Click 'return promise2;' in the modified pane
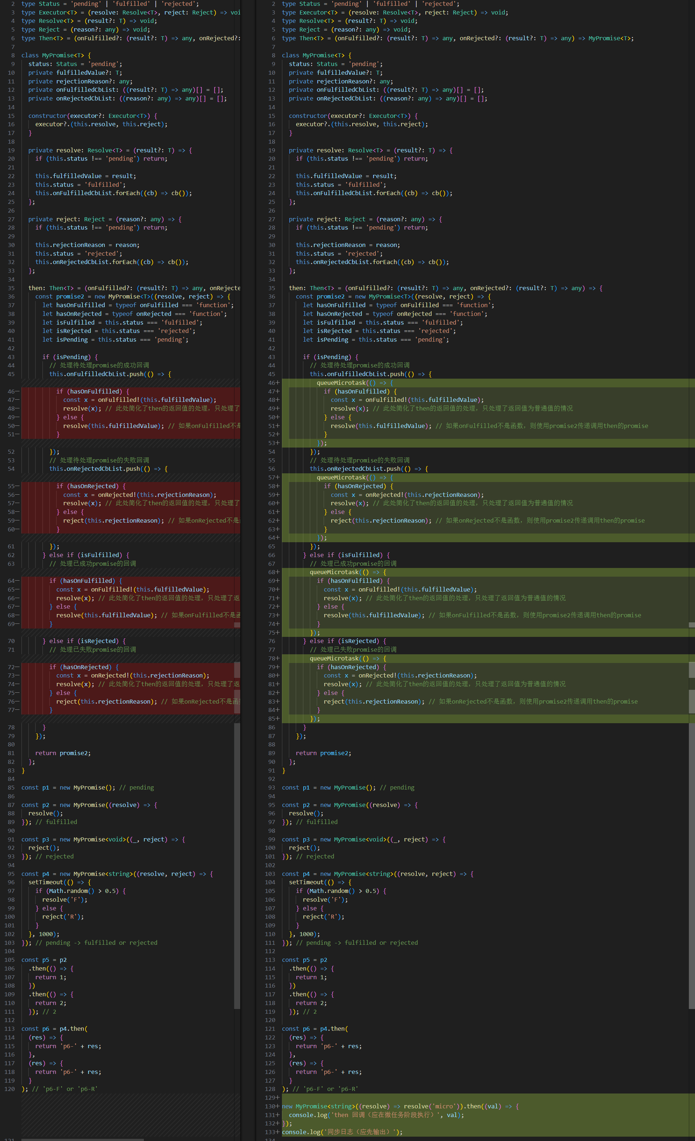 pyautogui.click(x=324, y=753)
